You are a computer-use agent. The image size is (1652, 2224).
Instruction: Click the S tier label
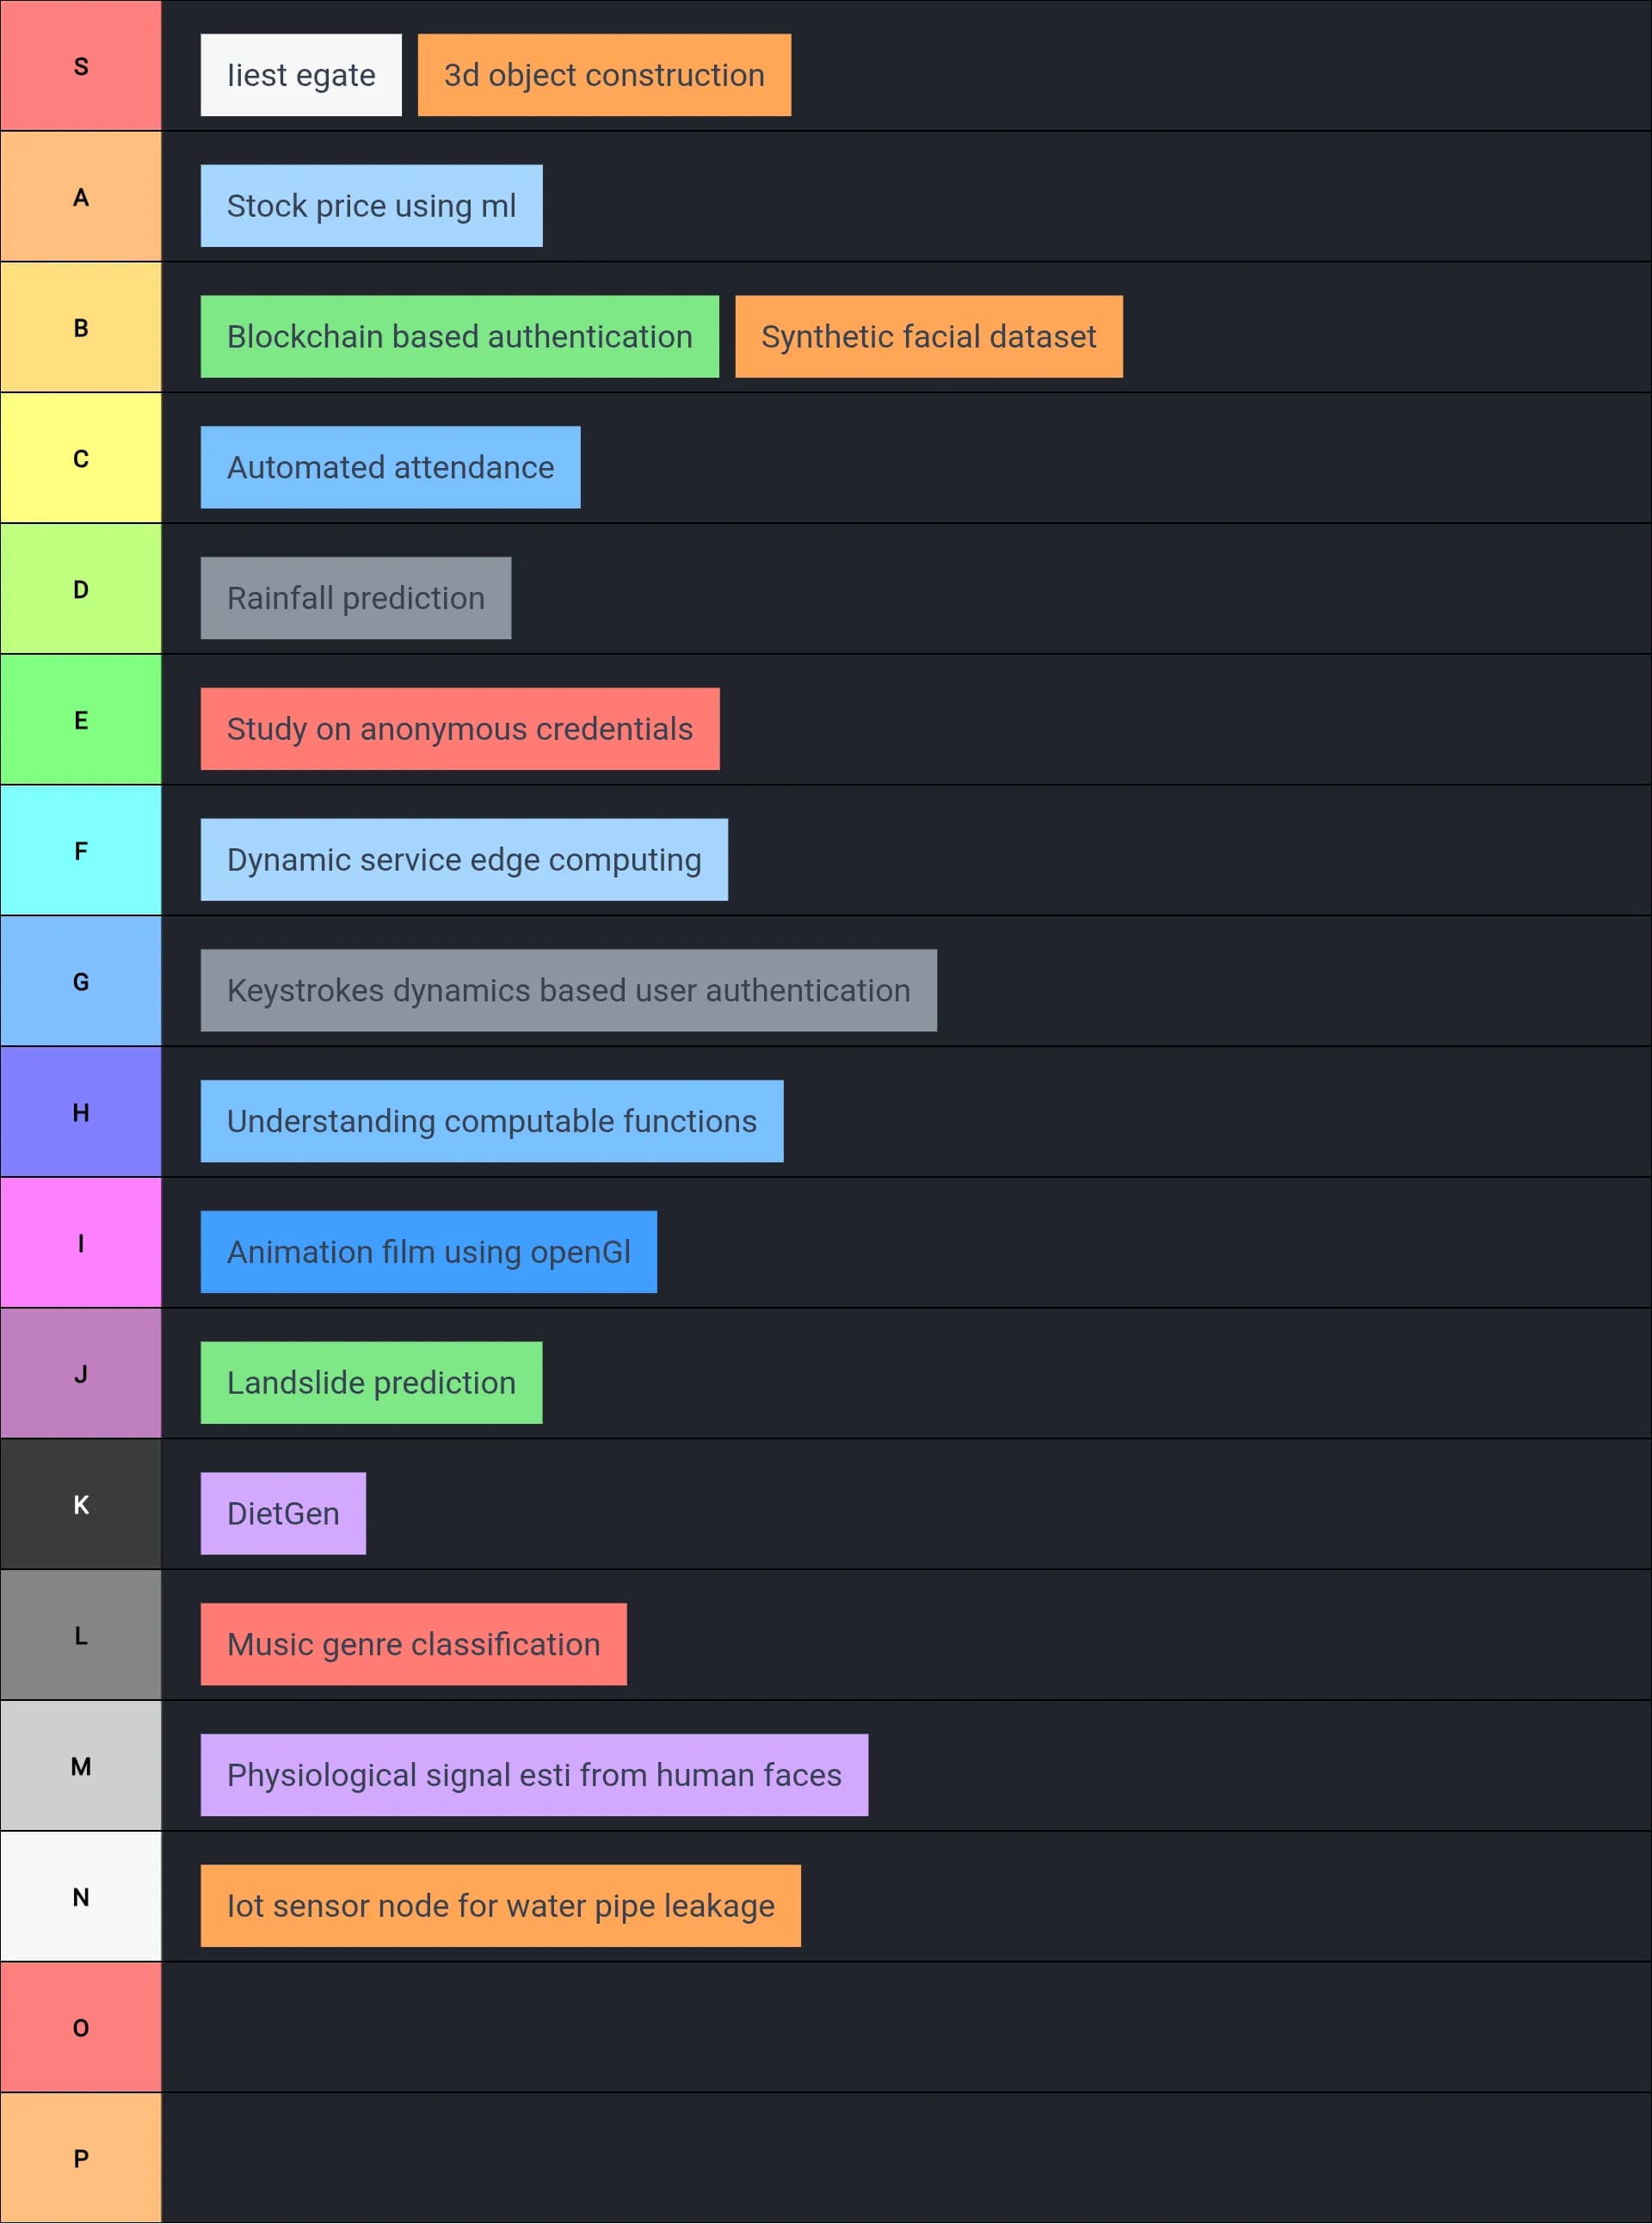[x=81, y=66]
